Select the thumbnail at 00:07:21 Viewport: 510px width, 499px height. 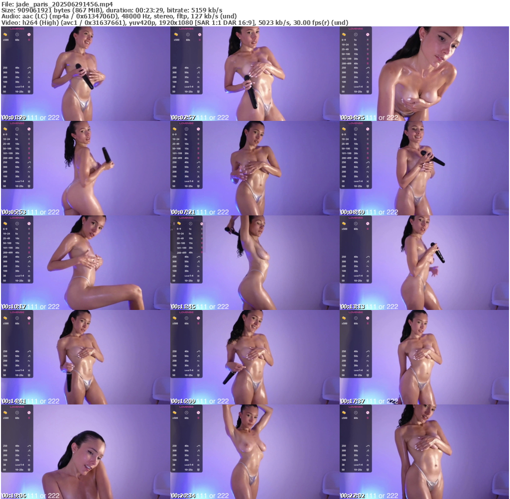[255, 168]
